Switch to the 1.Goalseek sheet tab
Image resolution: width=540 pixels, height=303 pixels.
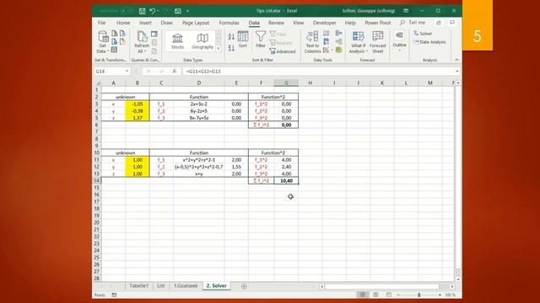[186, 286]
